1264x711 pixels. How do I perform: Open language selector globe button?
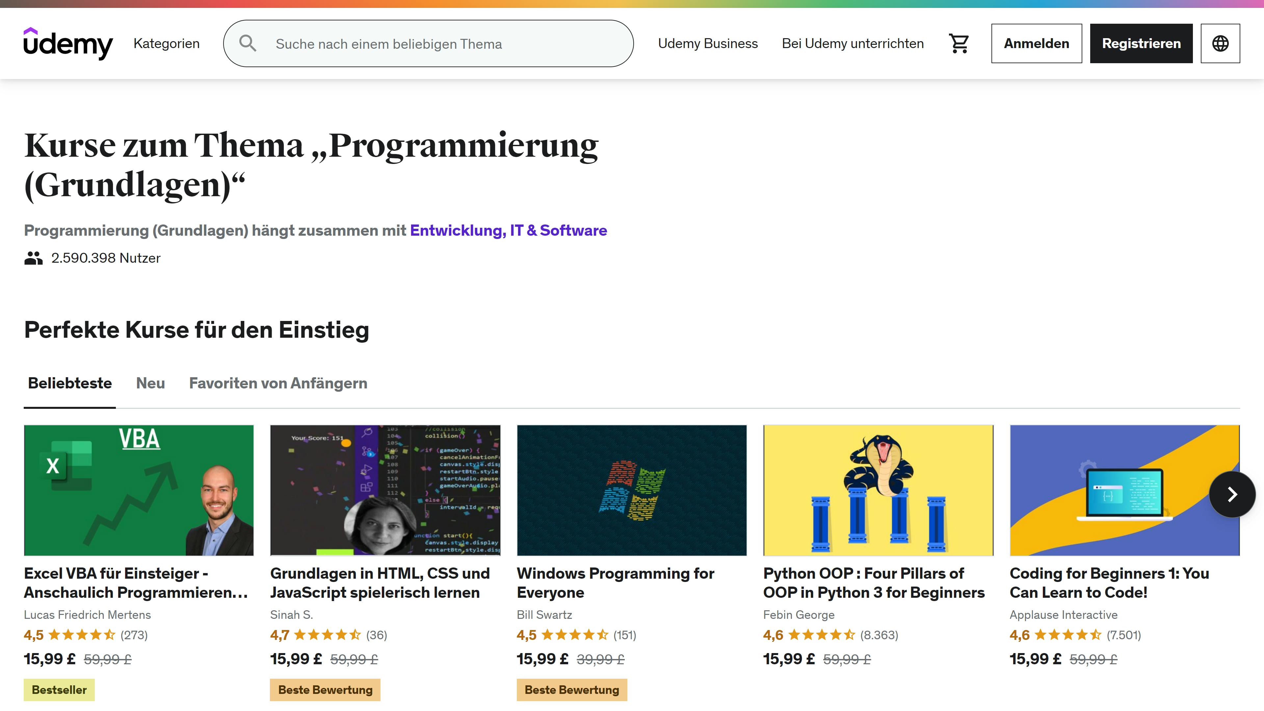pyautogui.click(x=1220, y=43)
